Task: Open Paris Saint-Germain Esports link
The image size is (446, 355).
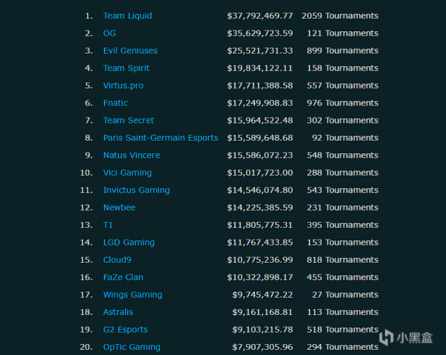Action: 161,138
